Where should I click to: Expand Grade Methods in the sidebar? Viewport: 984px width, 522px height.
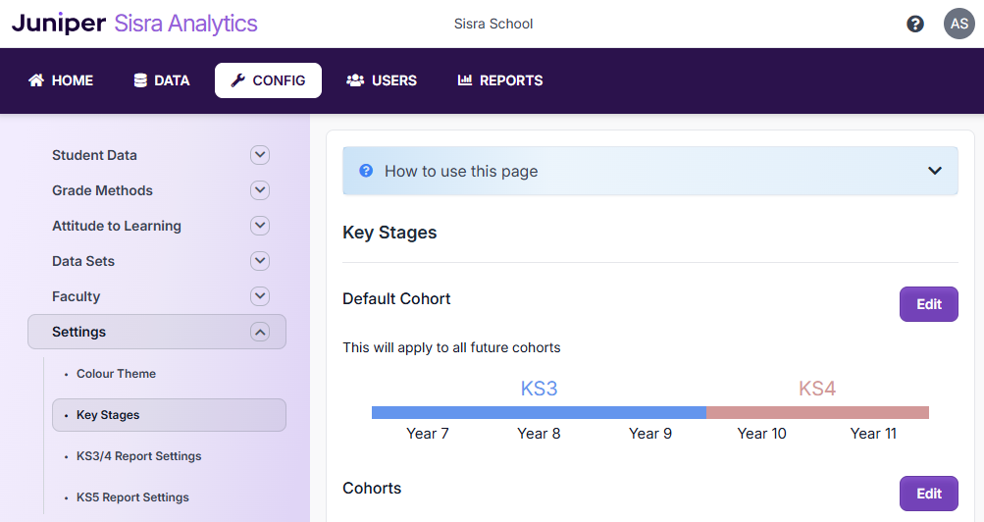point(259,190)
